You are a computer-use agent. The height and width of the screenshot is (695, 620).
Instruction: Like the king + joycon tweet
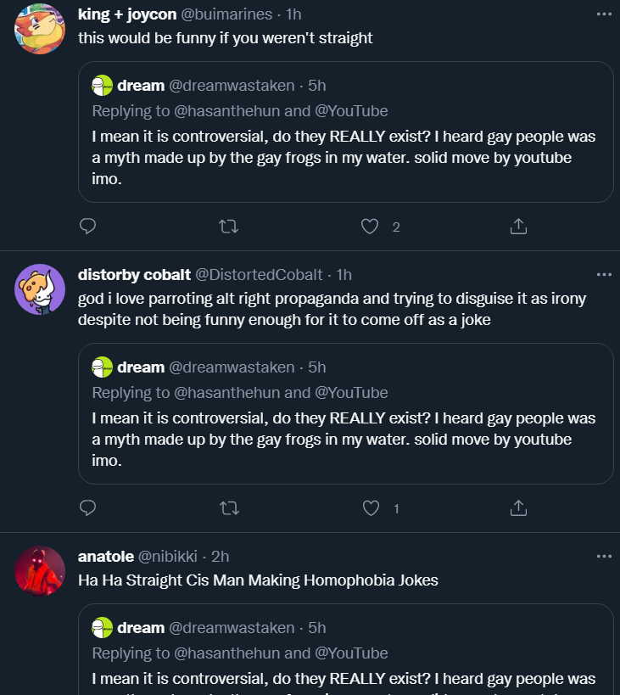coord(370,227)
